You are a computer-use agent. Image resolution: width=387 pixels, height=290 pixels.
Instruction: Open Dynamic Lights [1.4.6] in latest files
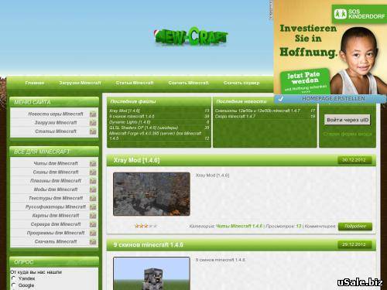129,122
